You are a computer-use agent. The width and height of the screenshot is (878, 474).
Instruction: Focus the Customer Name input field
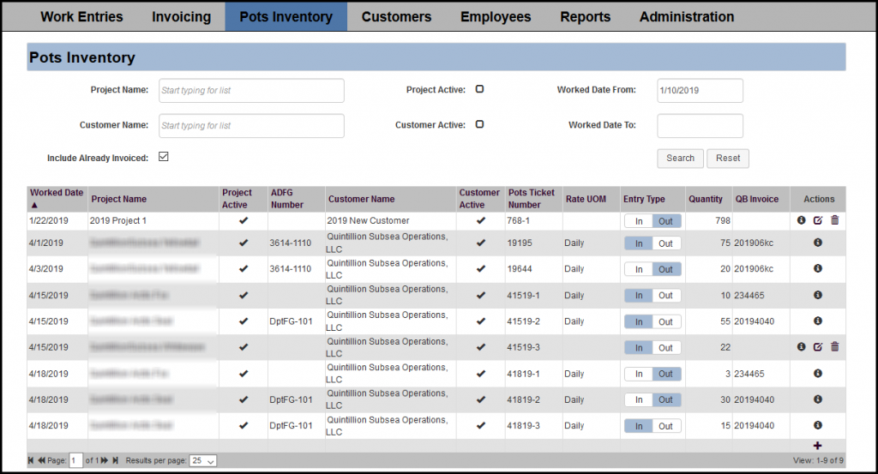pos(251,126)
